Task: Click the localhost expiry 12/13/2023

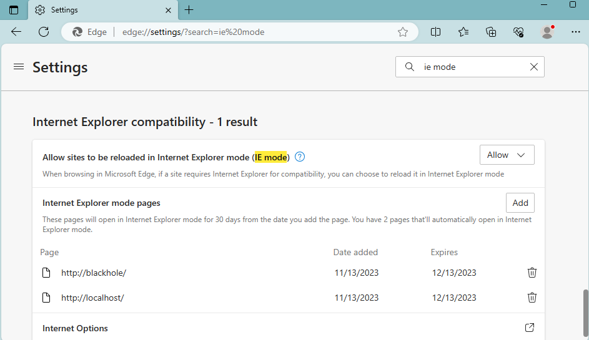Action: click(x=454, y=298)
